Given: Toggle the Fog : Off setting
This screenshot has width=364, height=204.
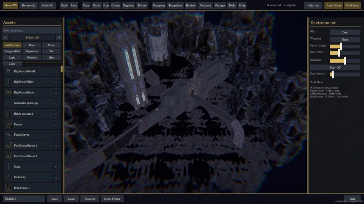Looking at the screenshot, I should (x=335, y=67).
